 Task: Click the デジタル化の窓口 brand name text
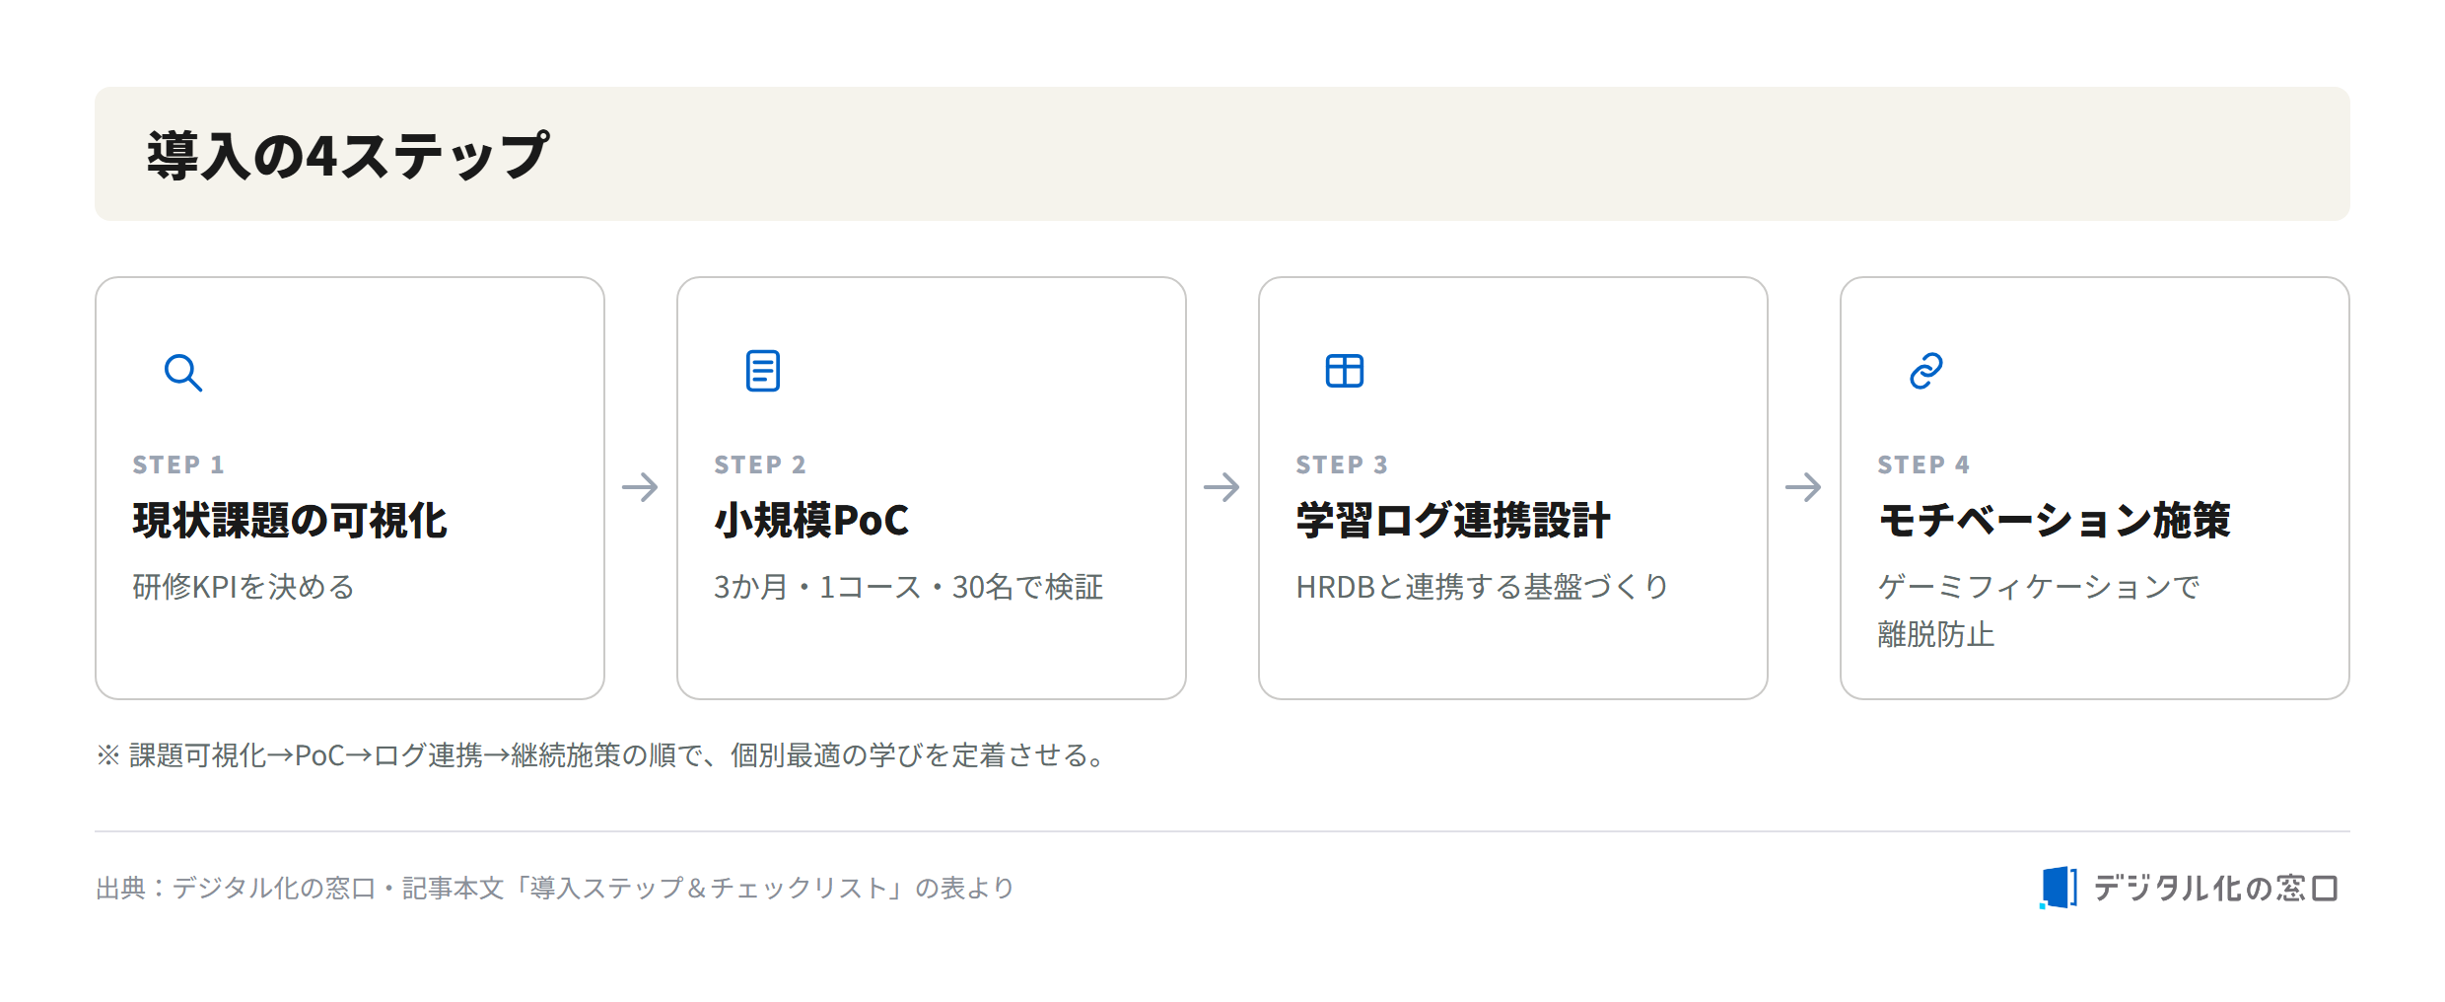pyautogui.click(x=2215, y=888)
